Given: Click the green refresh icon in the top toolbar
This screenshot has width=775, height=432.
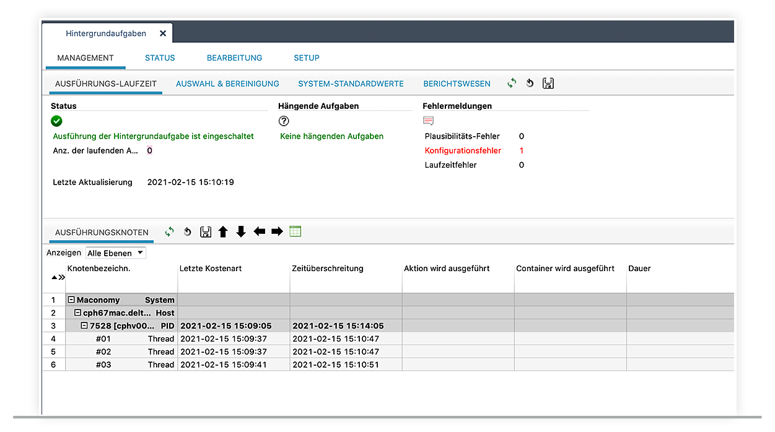Looking at the screenshot, I should 511,82.
